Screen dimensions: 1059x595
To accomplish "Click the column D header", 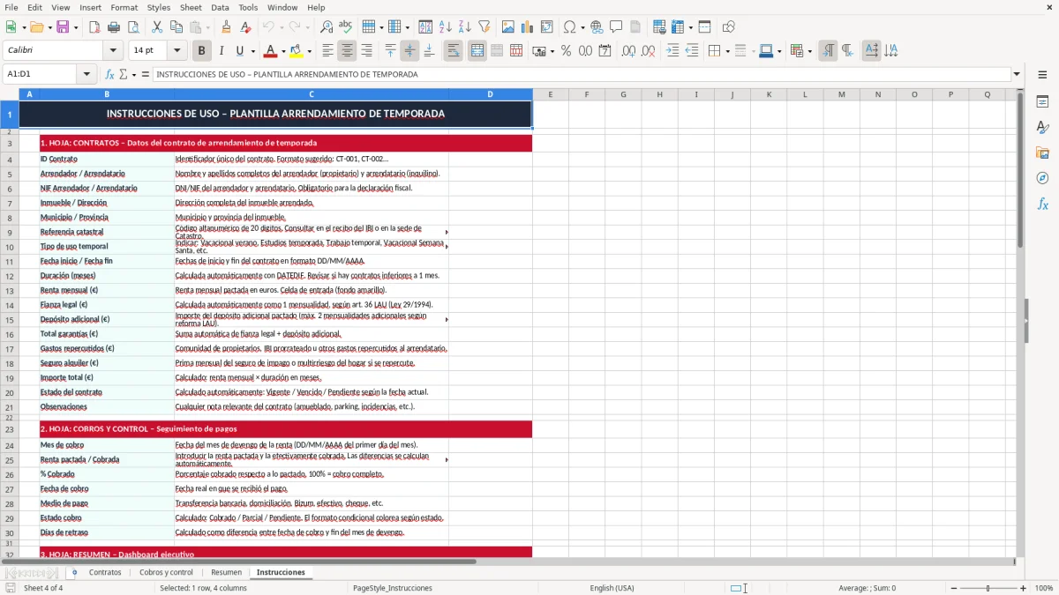I will [490, 94].
